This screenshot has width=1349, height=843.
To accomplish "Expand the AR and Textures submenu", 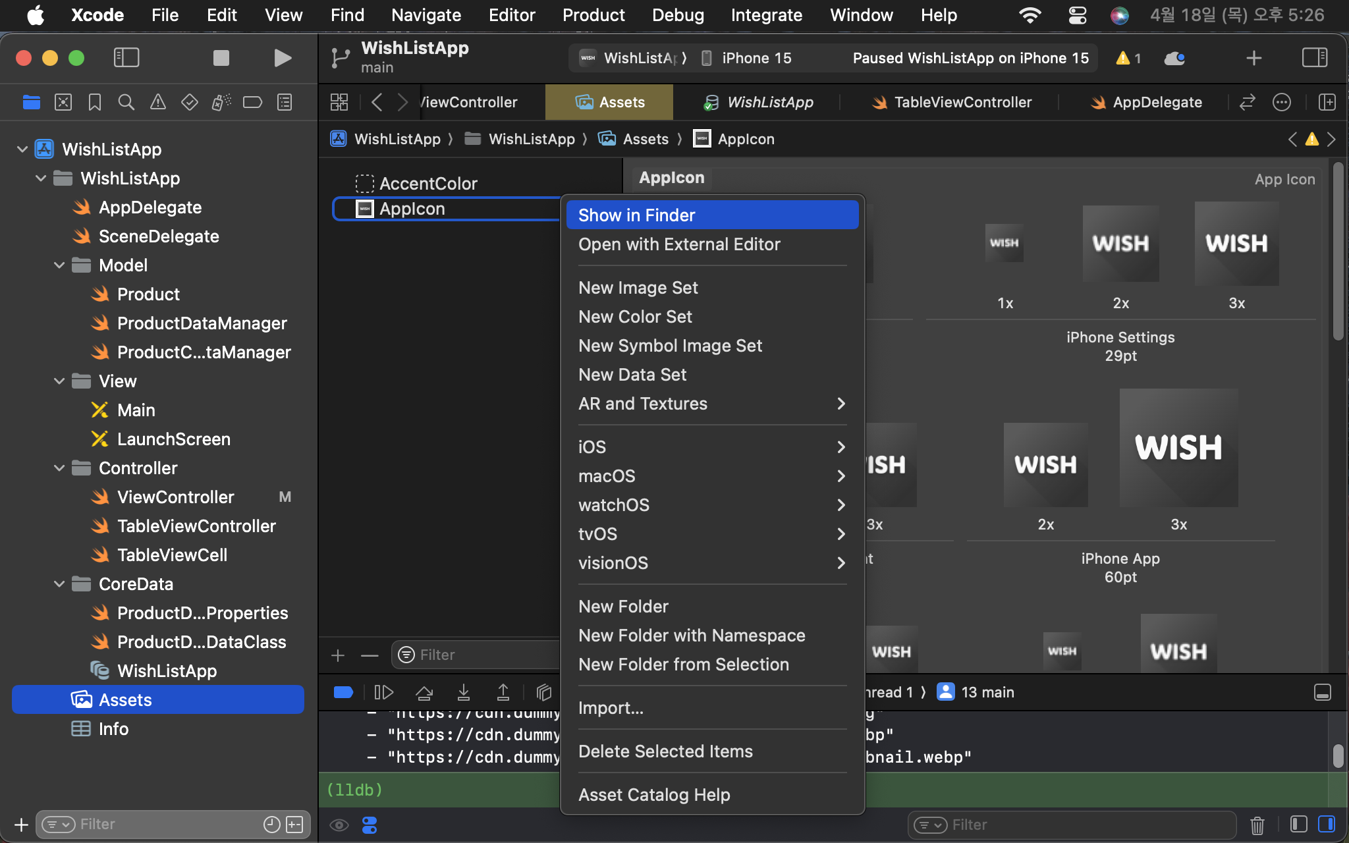I will click(x=712, y=404).
